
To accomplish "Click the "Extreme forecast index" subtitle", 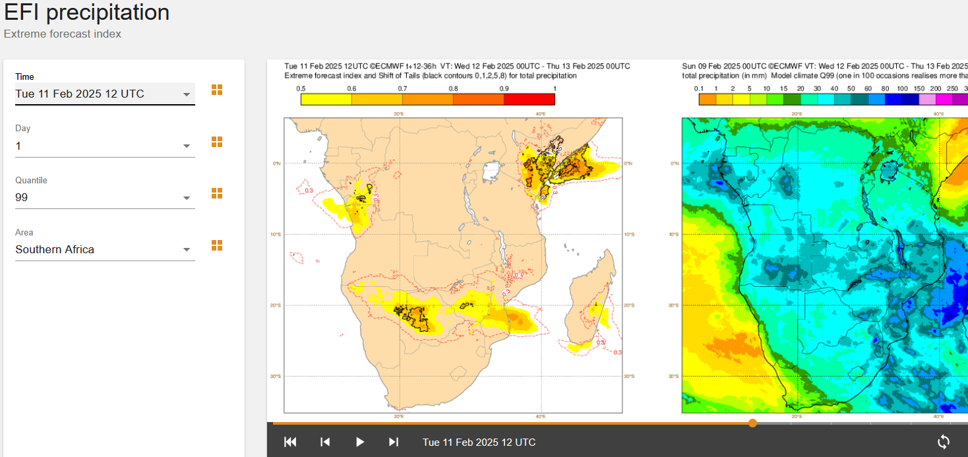I will [63, 34].
